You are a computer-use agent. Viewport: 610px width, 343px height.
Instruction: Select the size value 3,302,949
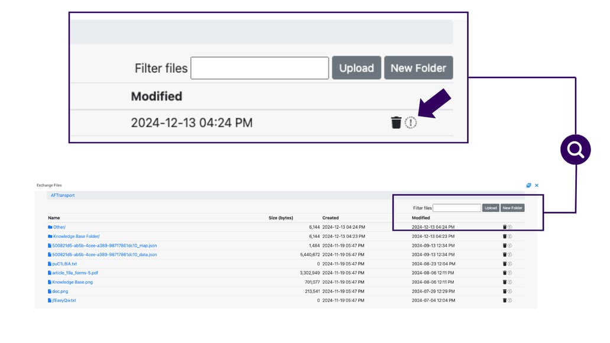click(x=310, y=273)
